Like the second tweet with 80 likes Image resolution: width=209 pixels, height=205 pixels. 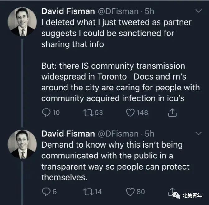point(130,192)
